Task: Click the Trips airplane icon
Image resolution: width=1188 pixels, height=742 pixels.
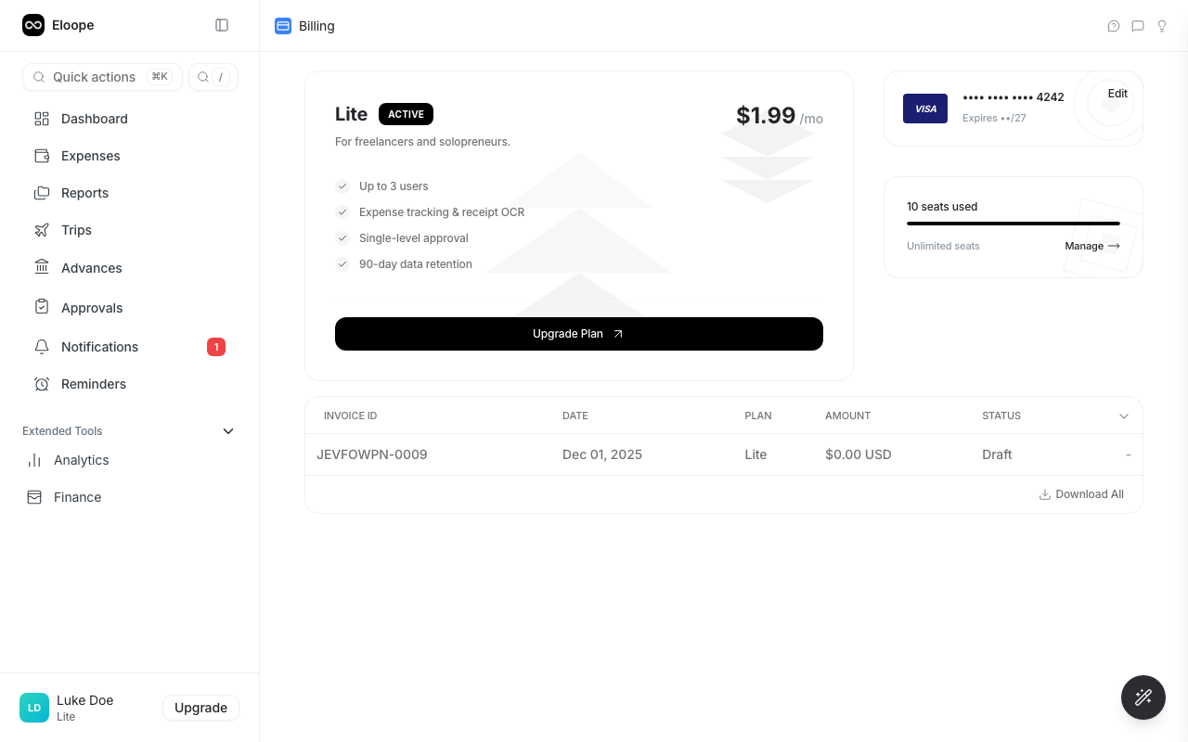Action: pos(42,230)
